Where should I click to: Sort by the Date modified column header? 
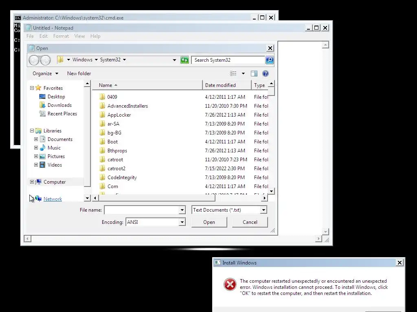click(x=227, y=85)
